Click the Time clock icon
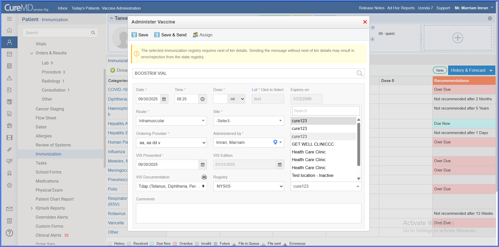 (x=202, y=99)
